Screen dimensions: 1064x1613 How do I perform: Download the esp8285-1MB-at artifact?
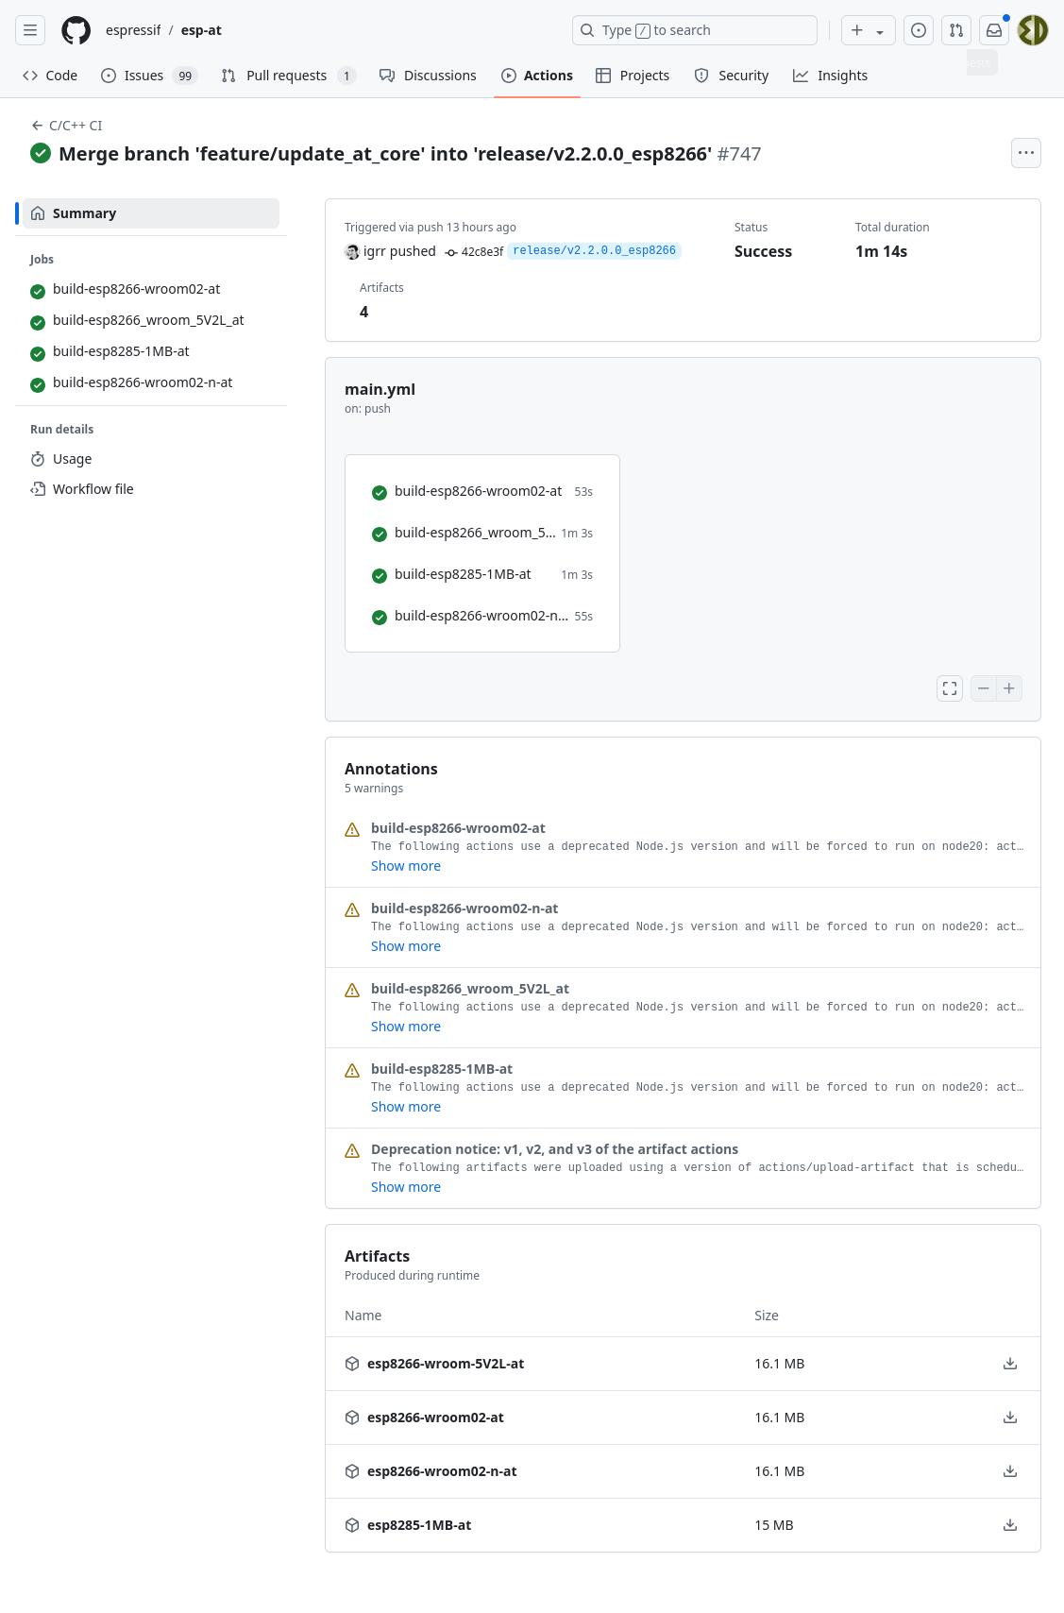pyautogui.click(x=1010, y=1525)
